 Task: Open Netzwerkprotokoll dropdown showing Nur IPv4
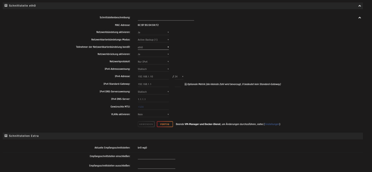(x=153, y=62)
